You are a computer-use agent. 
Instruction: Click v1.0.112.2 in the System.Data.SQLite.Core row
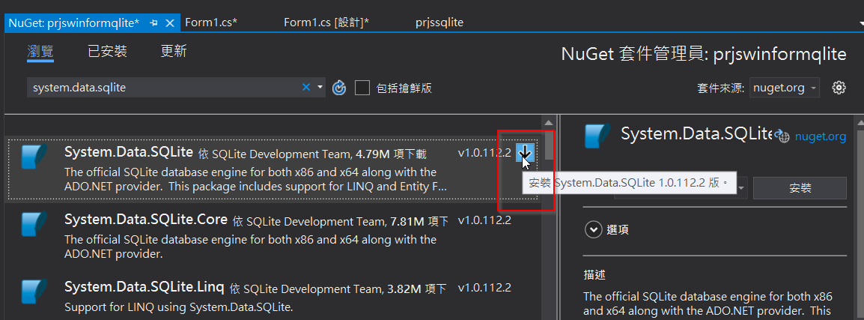click(x=484, y=220)
